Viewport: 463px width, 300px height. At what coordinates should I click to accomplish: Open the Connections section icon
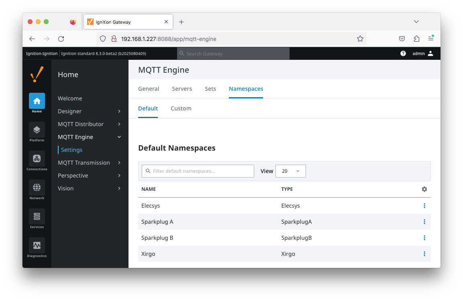tap(37, 159)
